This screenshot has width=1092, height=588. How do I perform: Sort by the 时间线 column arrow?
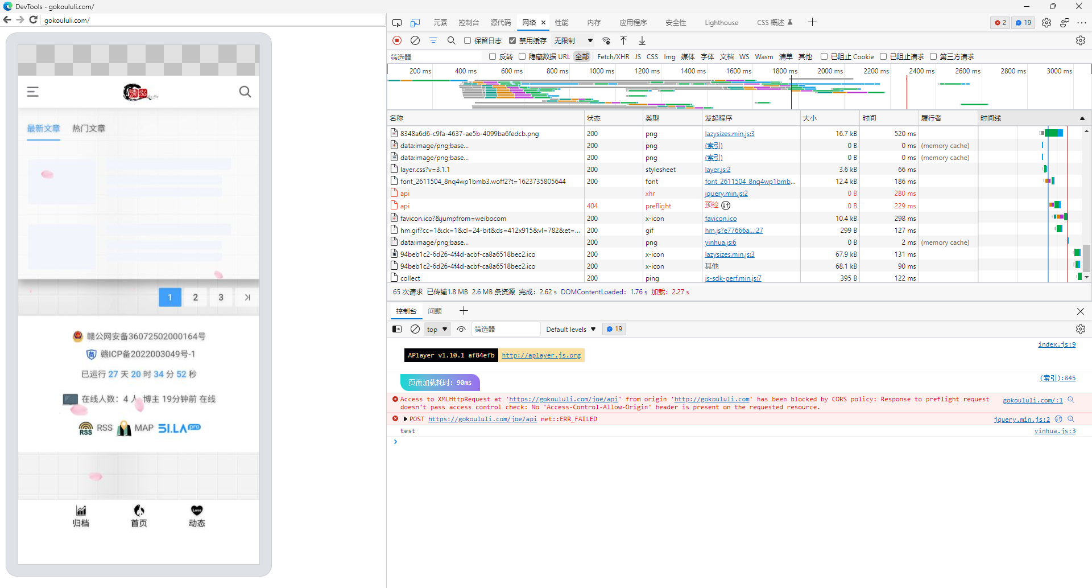1082,118
